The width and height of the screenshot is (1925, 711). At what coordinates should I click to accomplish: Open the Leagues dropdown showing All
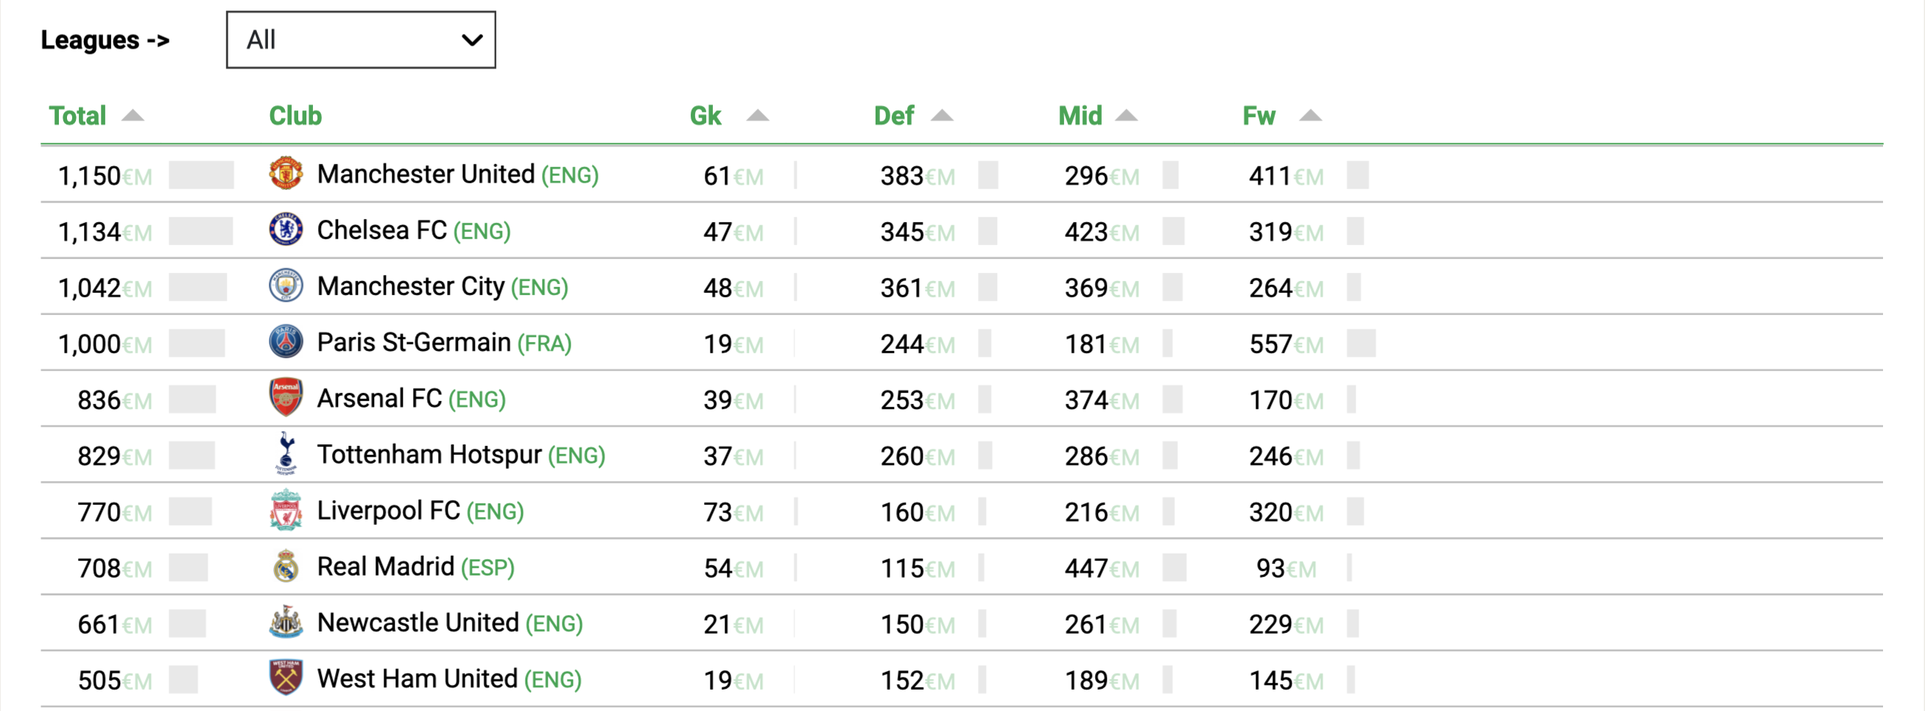(x=361, y=40)
